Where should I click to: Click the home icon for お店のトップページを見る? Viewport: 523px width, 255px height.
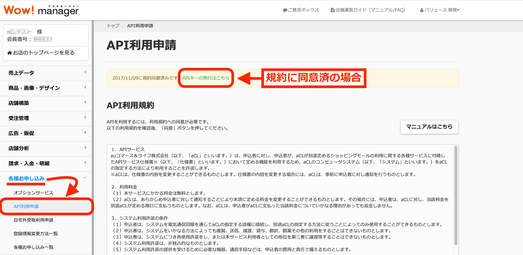(9, 53)
